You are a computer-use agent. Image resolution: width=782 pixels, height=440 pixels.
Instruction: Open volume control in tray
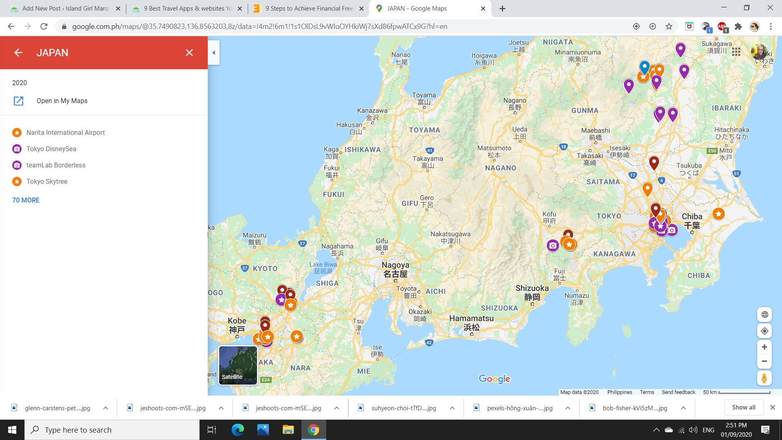click(x=693, y=430)
